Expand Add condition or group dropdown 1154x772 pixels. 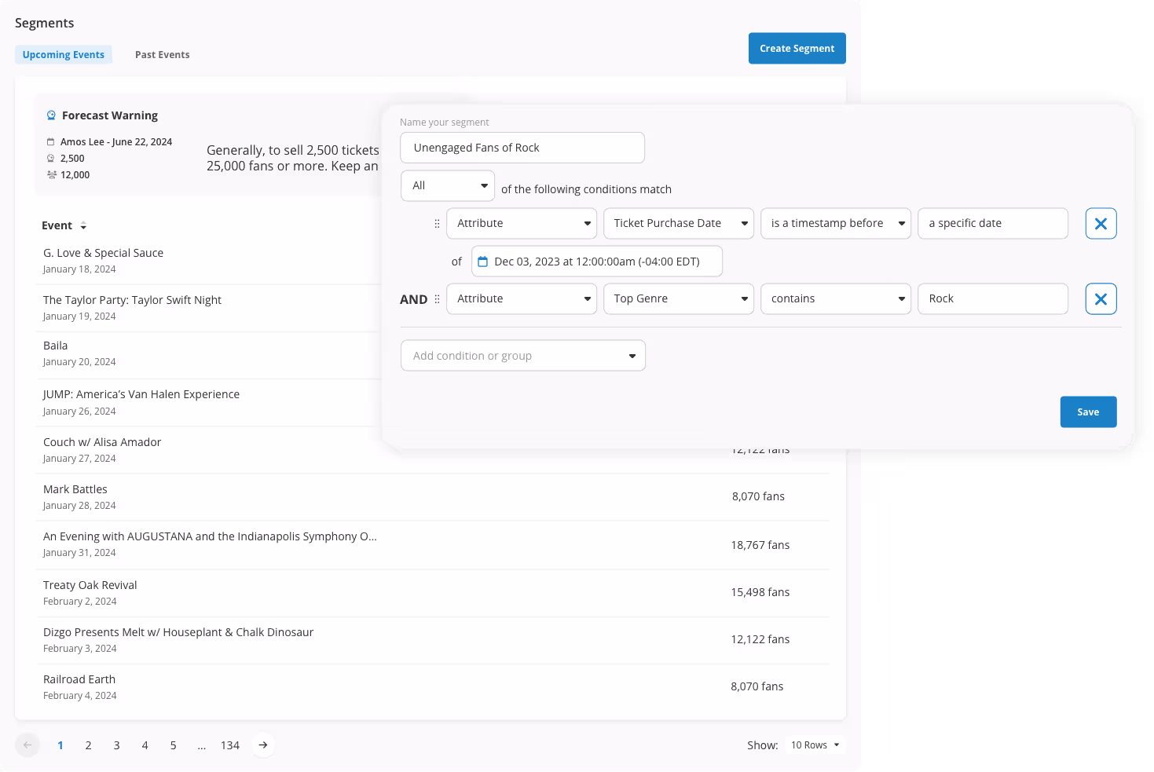coord(523,356)
